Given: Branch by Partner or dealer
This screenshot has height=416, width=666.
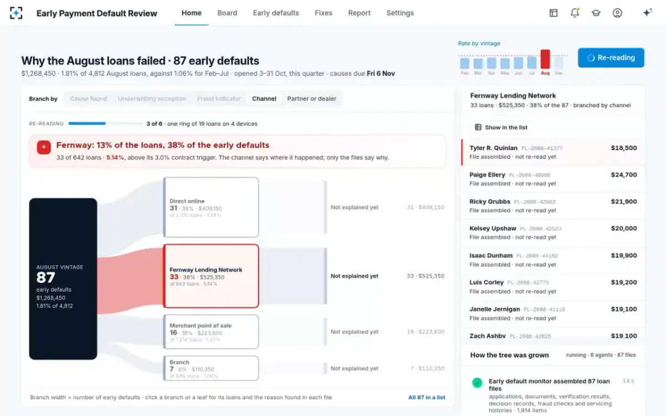Looking at the screenshot, I should coord(312,99).
